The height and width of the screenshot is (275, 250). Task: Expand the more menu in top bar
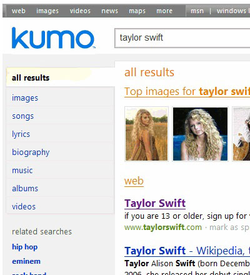pos(164,11)
